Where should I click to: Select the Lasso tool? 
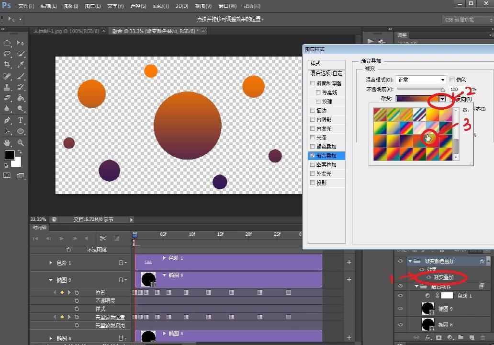(x=7, y=54)
